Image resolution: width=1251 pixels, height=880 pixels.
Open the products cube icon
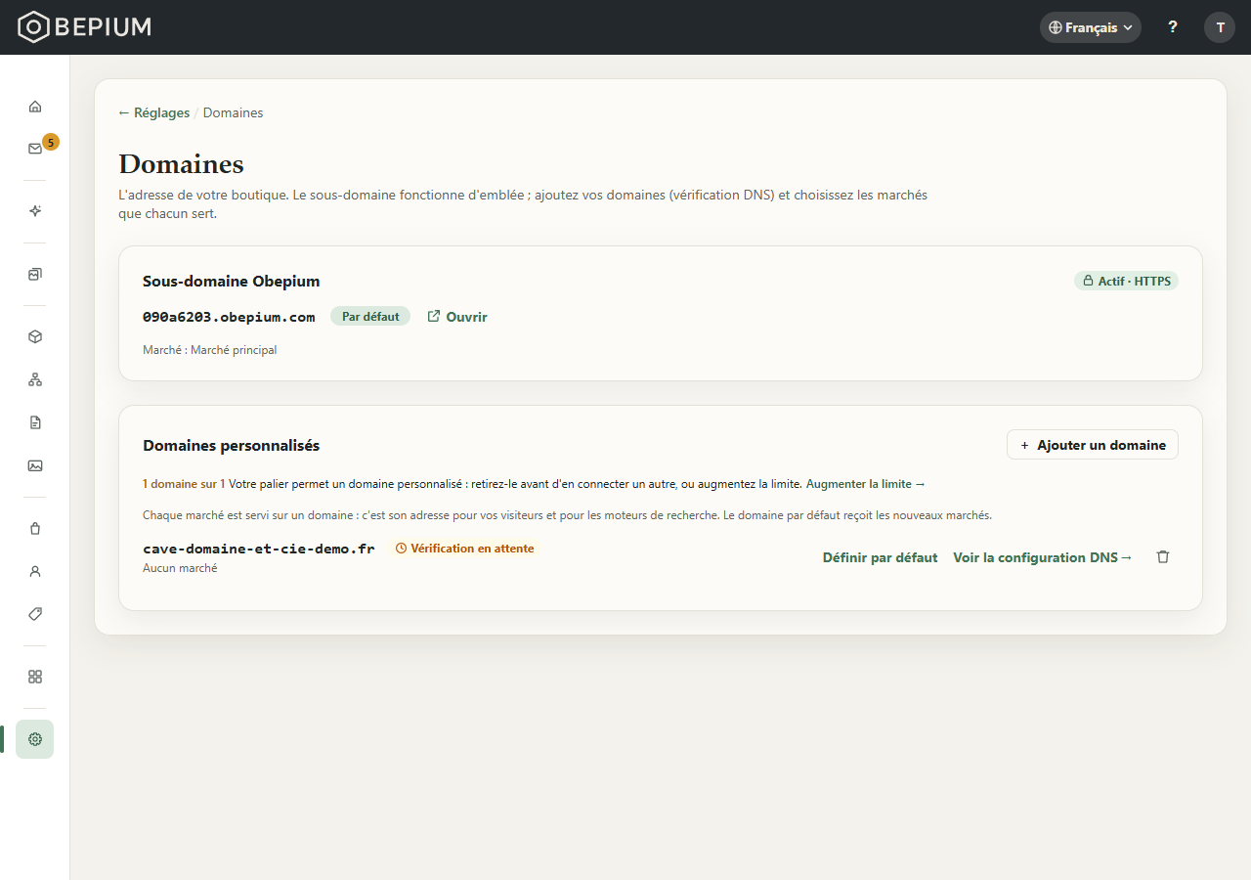[35, 336]
